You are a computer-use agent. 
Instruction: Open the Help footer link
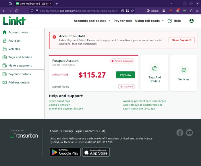click(102, 131)
